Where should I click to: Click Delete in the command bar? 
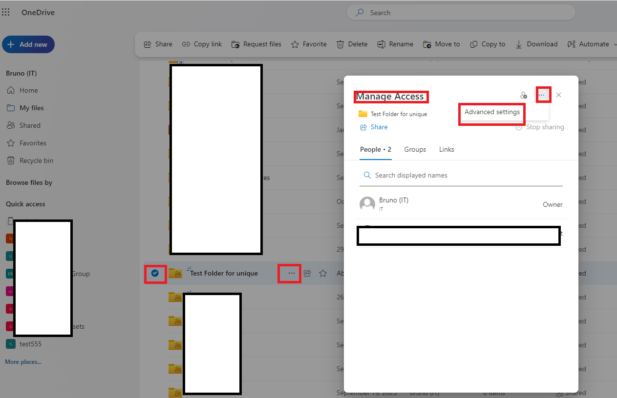pos(352,44)
